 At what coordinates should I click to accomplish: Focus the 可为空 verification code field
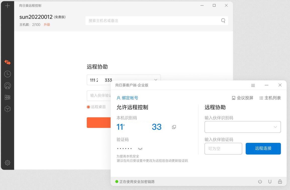click(x=223, y=148)
